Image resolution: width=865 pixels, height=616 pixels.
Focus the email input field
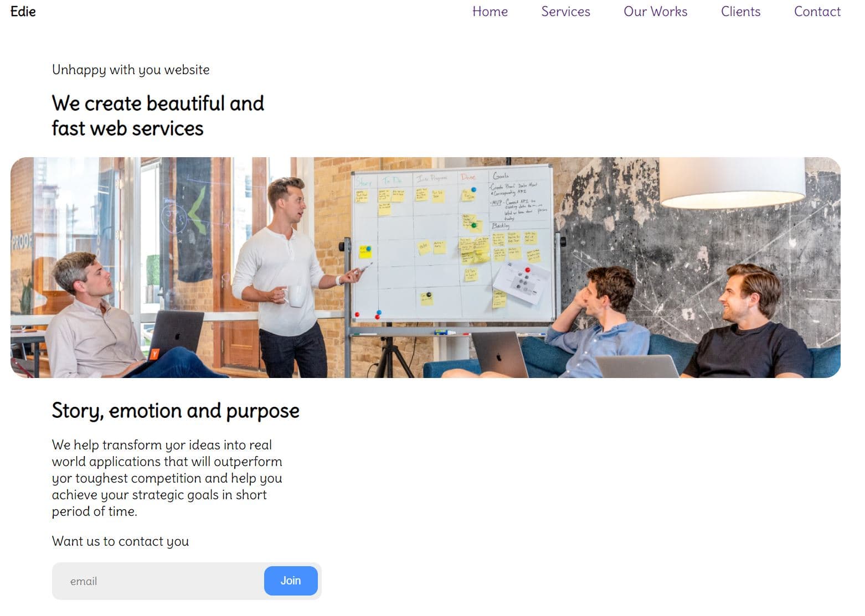click(158, 581)
